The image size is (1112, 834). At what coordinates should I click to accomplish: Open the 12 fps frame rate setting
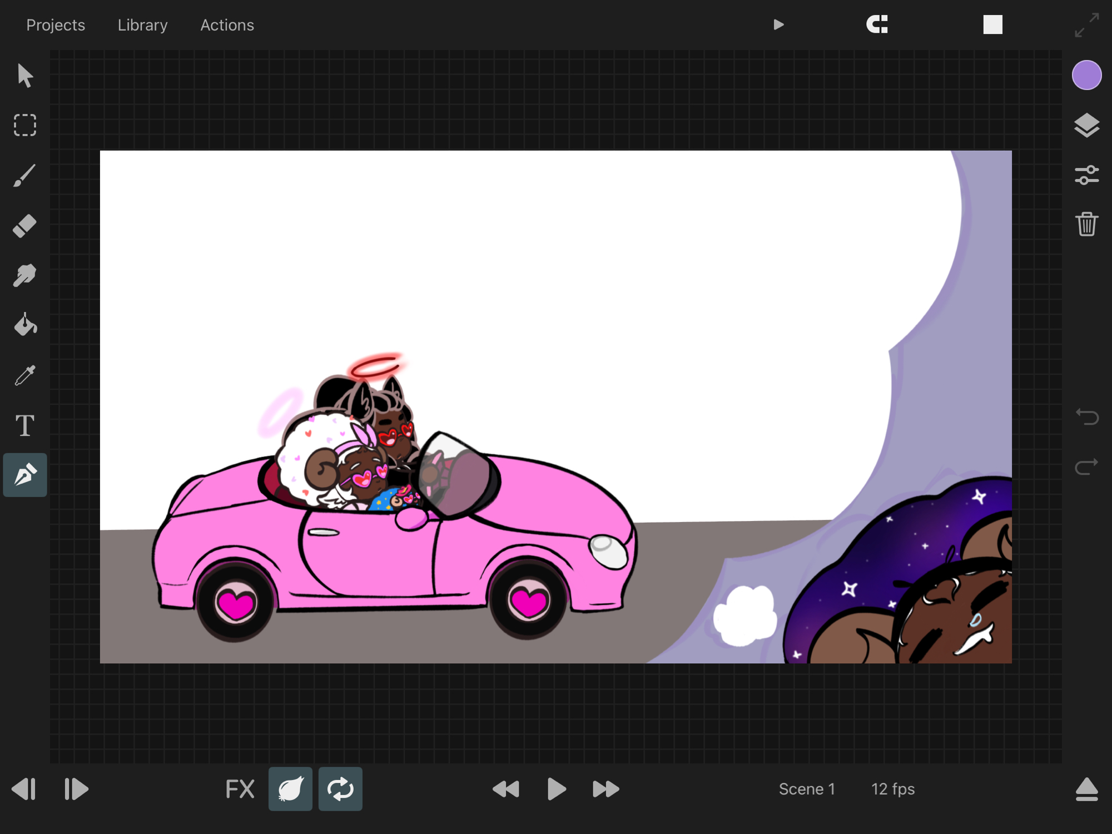892,789
